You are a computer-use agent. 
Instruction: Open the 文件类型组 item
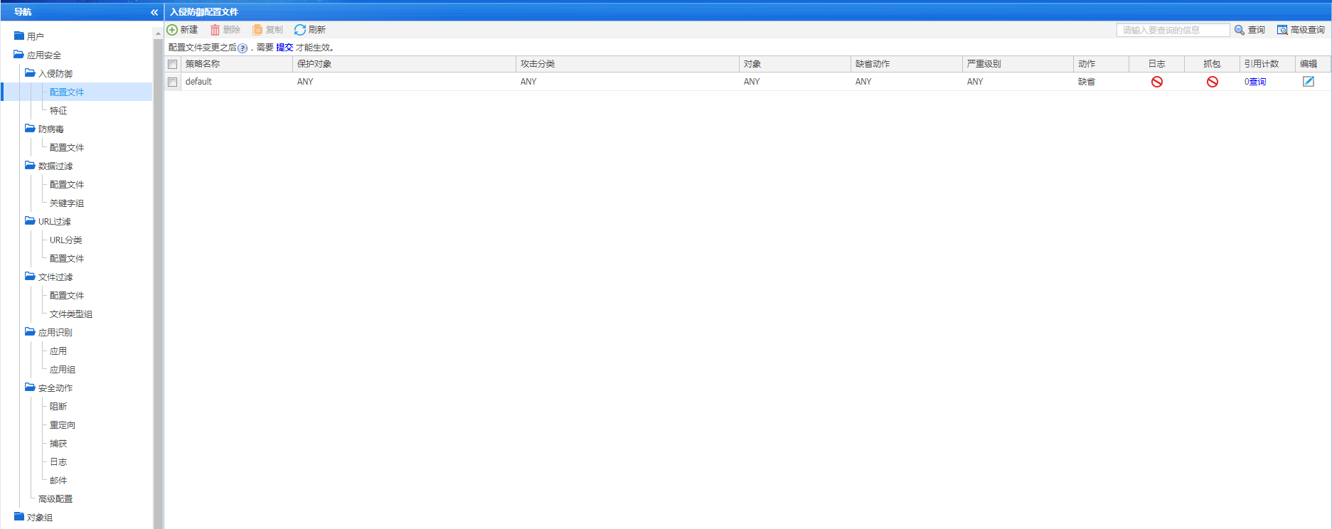click(x=71, y=314)
